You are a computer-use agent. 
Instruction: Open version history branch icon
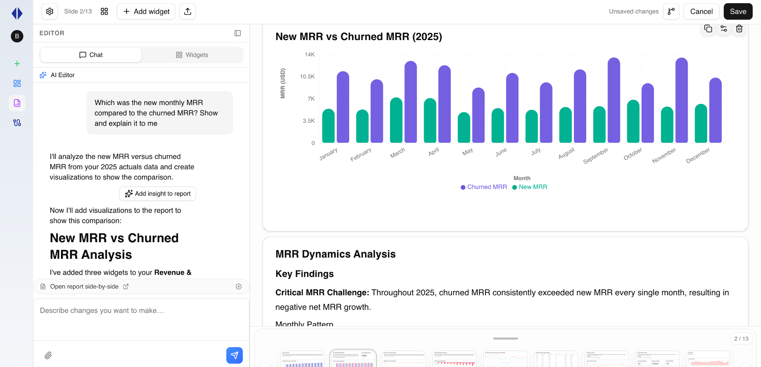pos(671,11)
